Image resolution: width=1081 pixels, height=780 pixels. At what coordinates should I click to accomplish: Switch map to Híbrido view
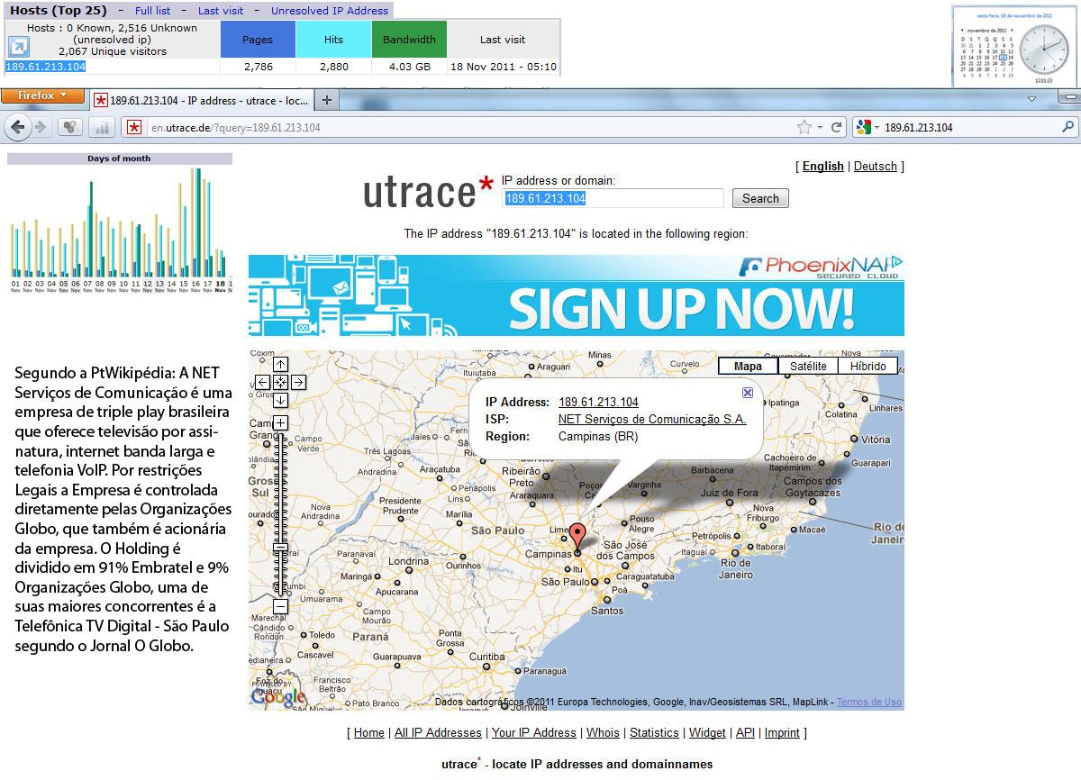868,366
